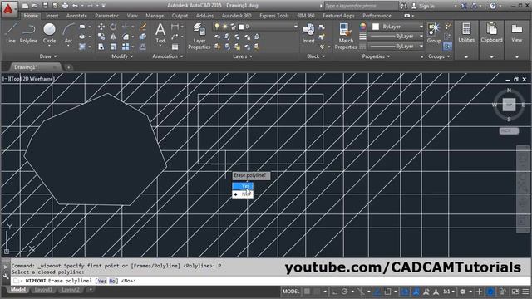Choose No in Erase polyline menu
This screenshot has height=299, width=532.
click(243, 194)
